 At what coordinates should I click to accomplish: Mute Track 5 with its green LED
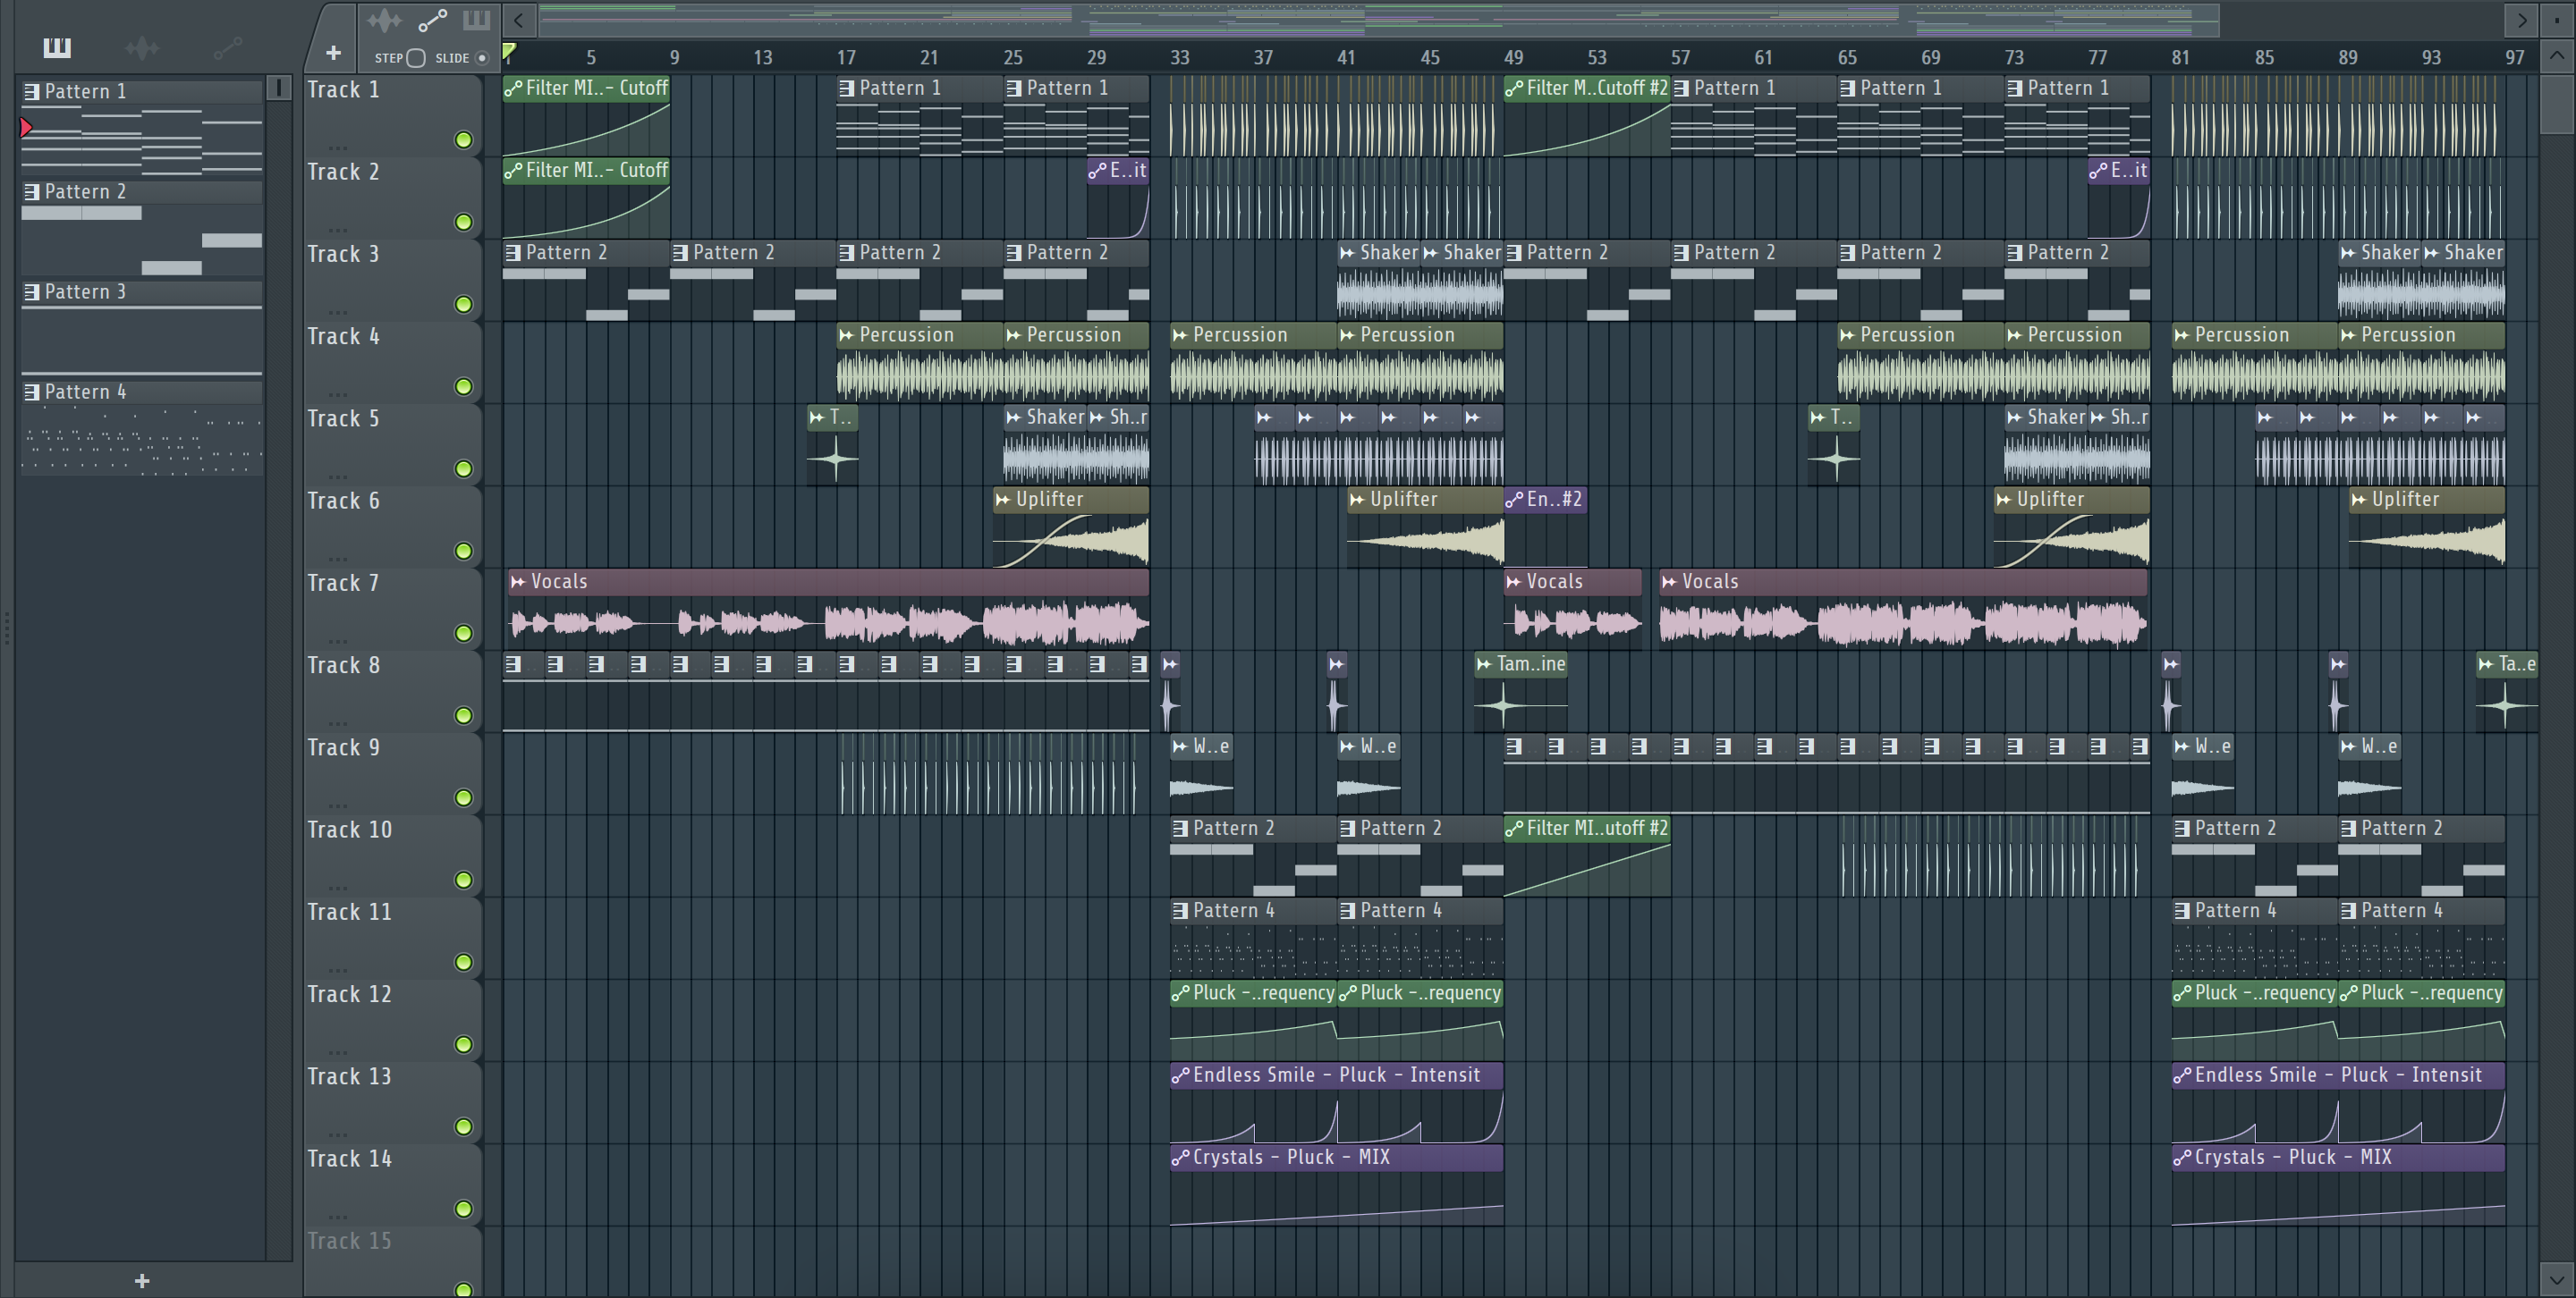coord(463,468)
